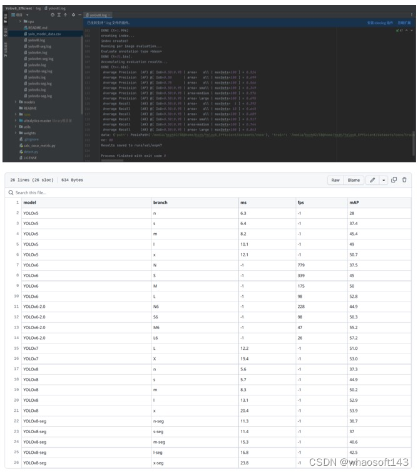Open the project view dropdown arrow
Image resolution: width=418 pixels, height=472 pixels.
coord(27,15)
